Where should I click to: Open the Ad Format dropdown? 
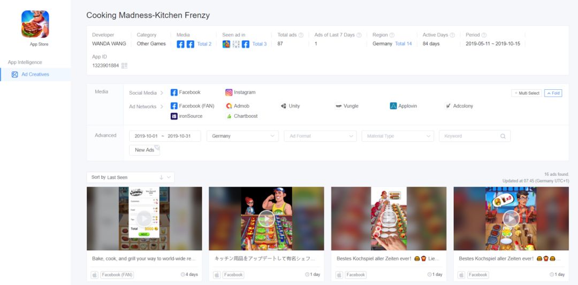click(x=321, y=136)
